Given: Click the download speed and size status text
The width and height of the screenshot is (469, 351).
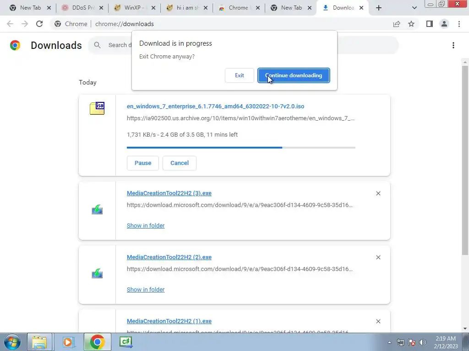Looking at the screenshot, I should [x=182, y=135].
